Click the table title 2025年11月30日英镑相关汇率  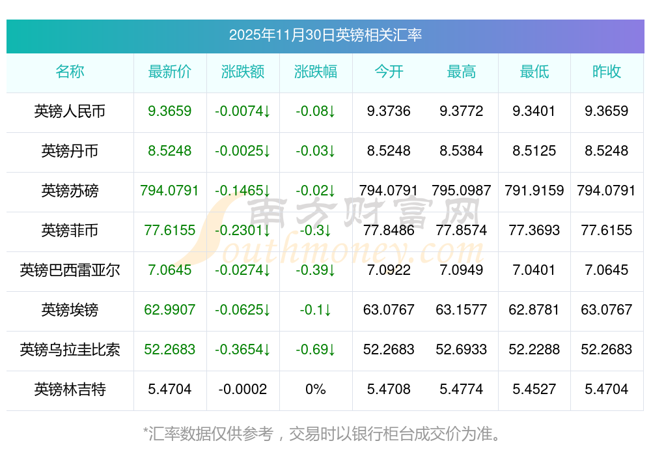point(325,35)
